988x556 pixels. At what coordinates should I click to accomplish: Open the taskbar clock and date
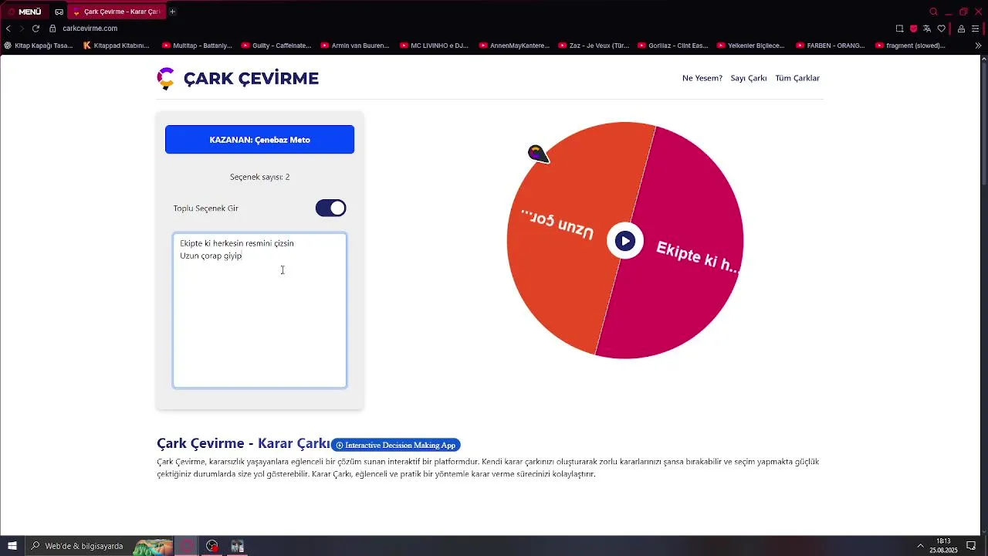point(943,546)
